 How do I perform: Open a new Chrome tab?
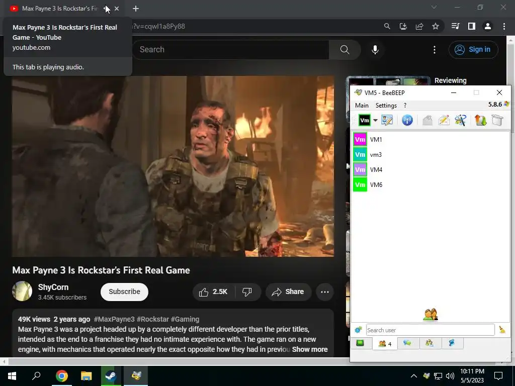[x=136, y=9]
